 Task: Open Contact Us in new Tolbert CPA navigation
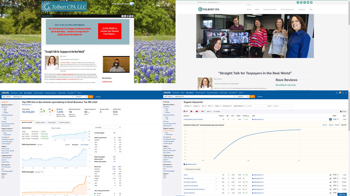[302, 9]
